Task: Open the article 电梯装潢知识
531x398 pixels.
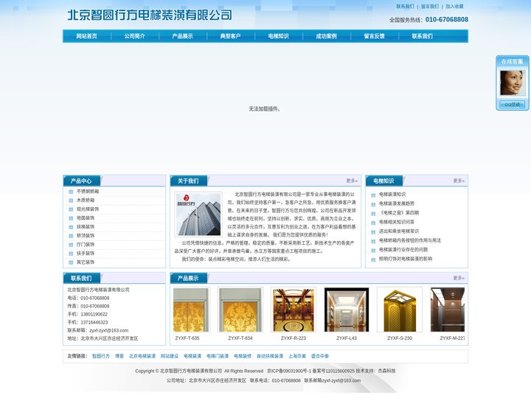Action: [392, 195]
